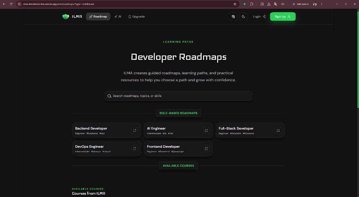
Task: Open the browser Downloads icon
Action: [x=269, y=4]
